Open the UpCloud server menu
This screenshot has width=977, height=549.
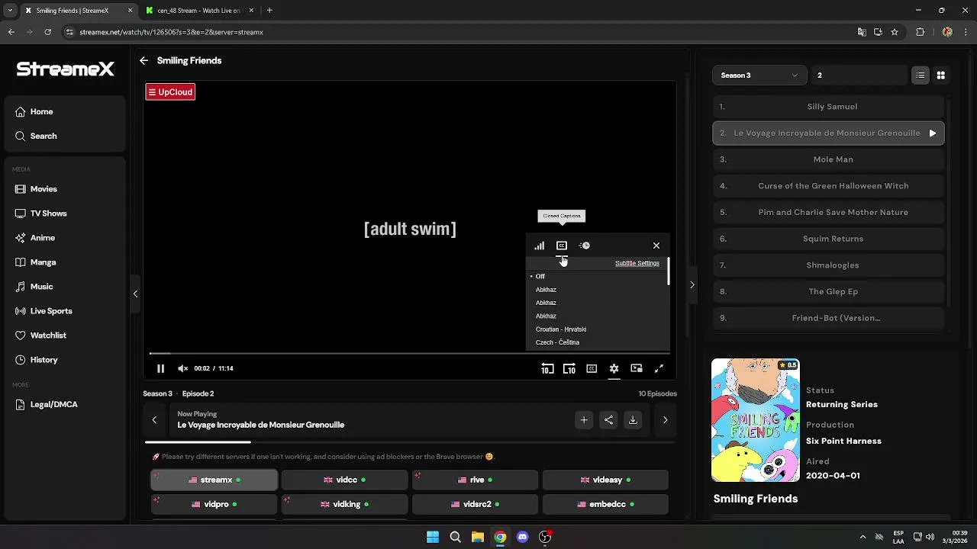[170, 92]
